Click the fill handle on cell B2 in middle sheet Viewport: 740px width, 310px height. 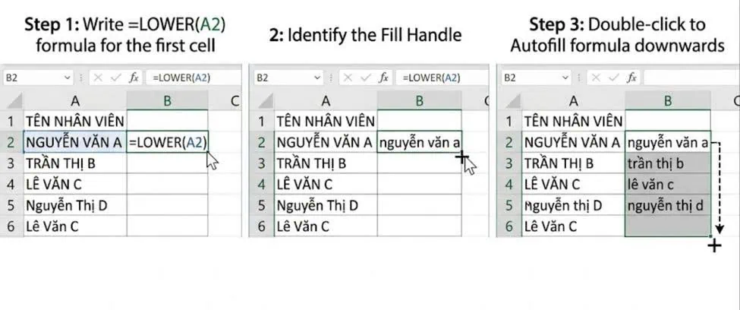click(x=461, y=152)
